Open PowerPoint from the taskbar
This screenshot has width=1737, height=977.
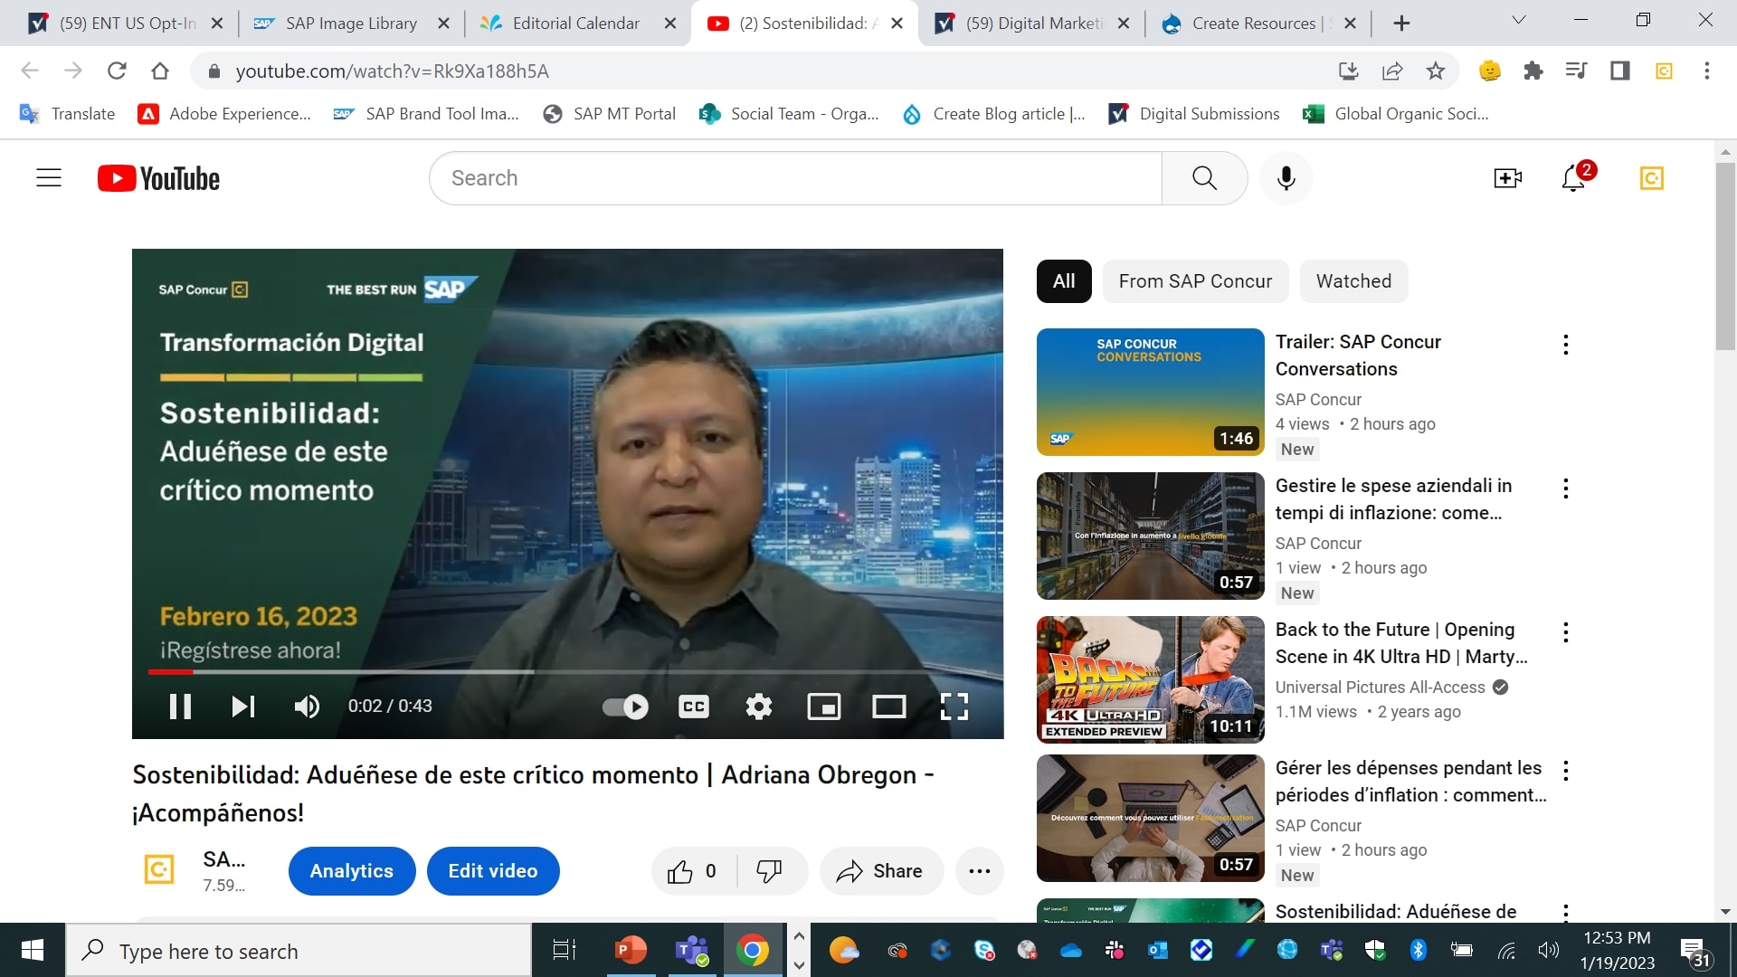631,950
